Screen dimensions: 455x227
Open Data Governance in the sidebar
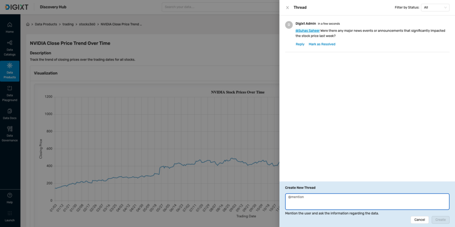click(x=10, y=134)
